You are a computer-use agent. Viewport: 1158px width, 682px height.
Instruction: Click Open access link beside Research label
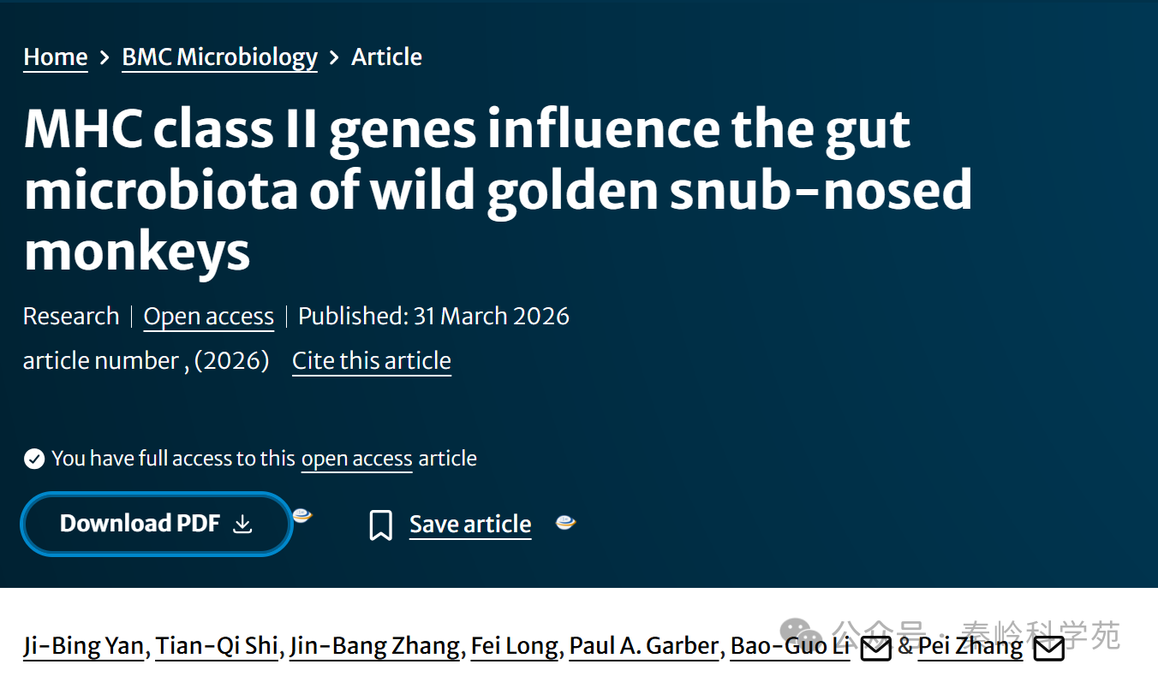[208, 317]
